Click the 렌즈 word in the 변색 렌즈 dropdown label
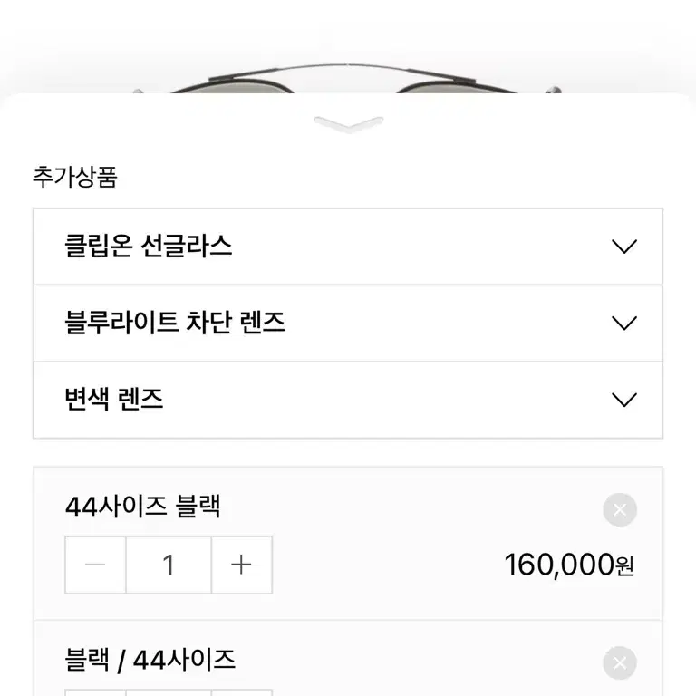Screen dimensions: 696x696 pyautogui.click(x=140, y=399)
